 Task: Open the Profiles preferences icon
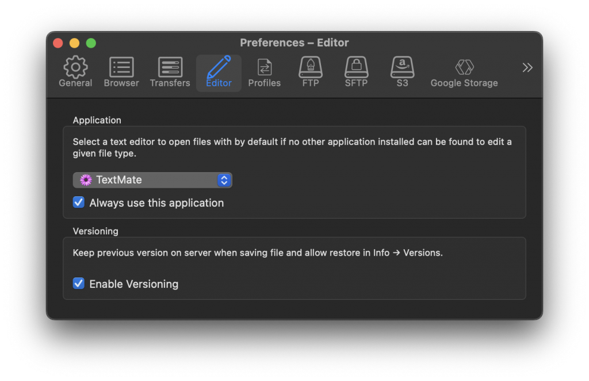tap(265, 67)
